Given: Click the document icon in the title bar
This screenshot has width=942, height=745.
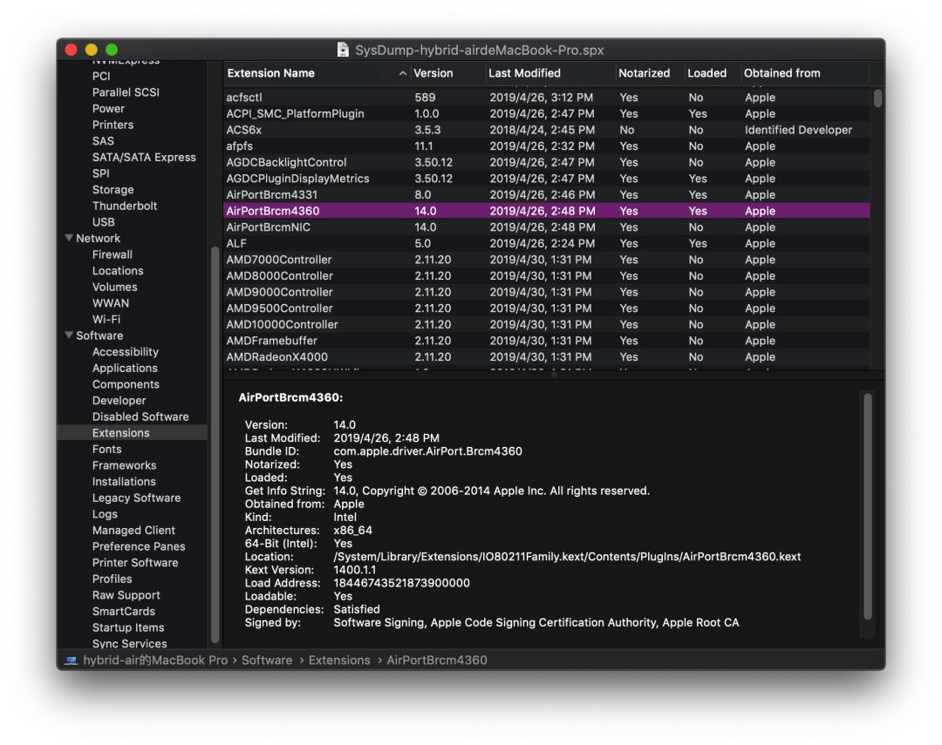Looking at the screenshot, I should coord(343,50).
